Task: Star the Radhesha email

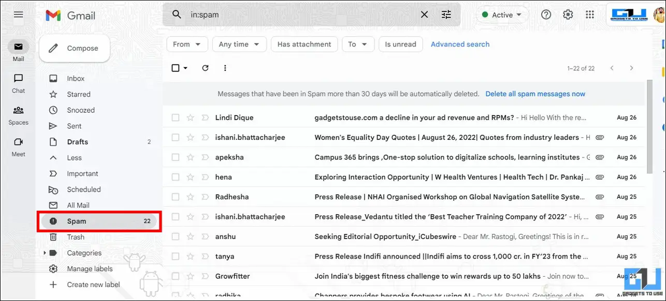Action: click(190, 197)
